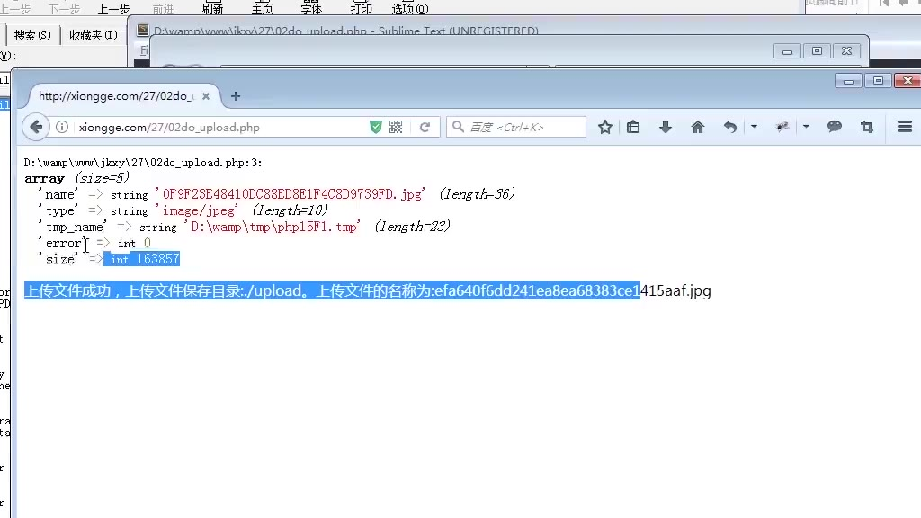The width and height of the screenshot is (921, 518).
Task: Open site information icon in address bar
Action: [x=62, y=127]
